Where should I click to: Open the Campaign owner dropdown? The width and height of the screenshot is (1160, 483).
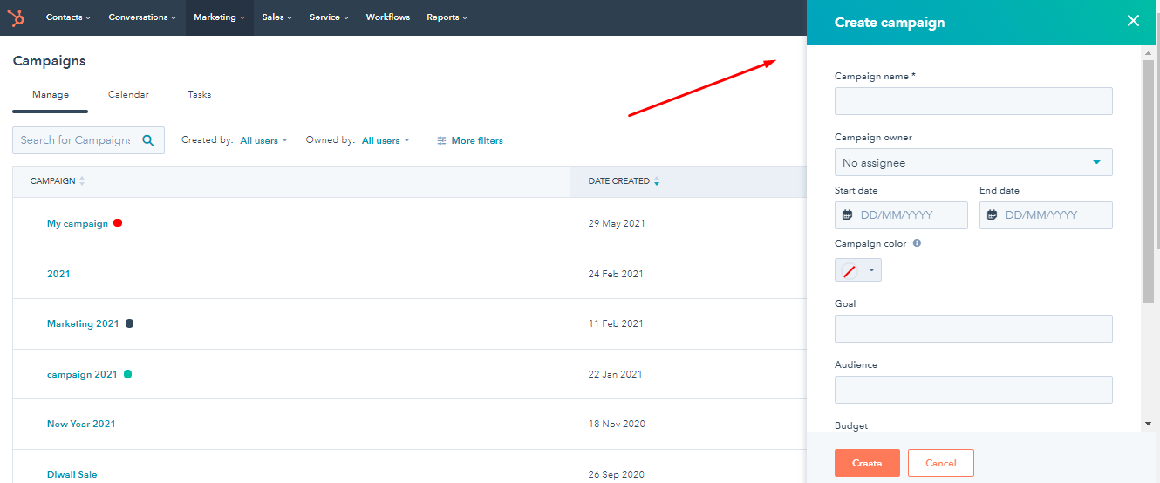click(972, 162)
